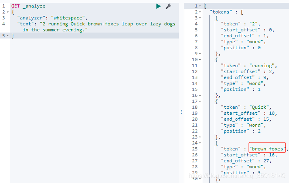Screen dimensions: 289x183
Task: Click position value 1 on line 15
Action: click(x=259, y=89)
